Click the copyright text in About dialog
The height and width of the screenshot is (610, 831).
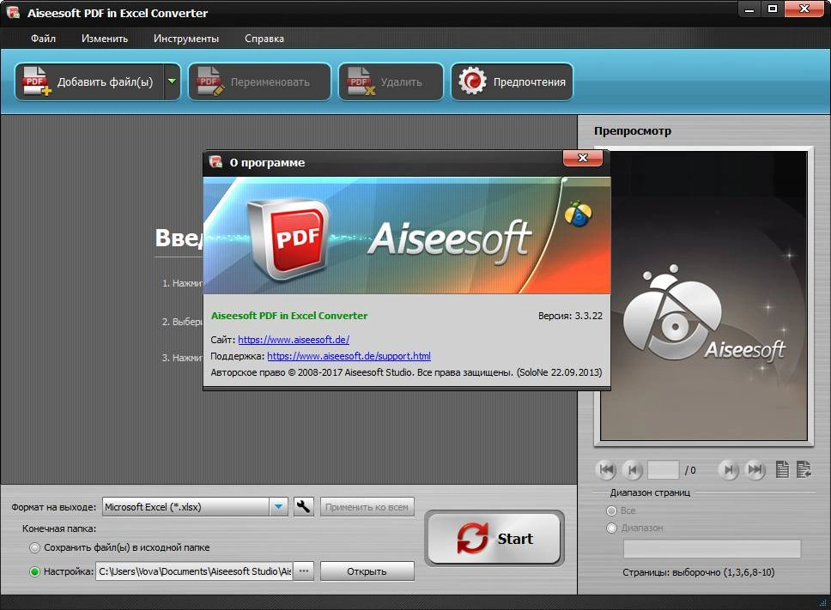pyautogui.click(x=406, y=372)
